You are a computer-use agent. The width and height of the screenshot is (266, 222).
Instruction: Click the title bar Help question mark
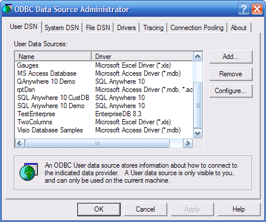[x=243, y=9]
